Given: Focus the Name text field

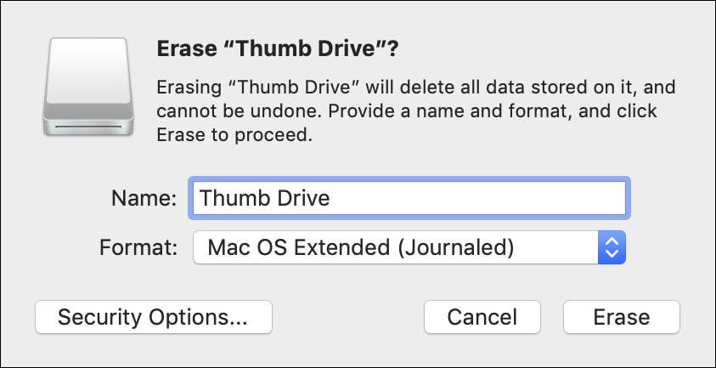Looking at the screenshot, I should coord(409,198).
